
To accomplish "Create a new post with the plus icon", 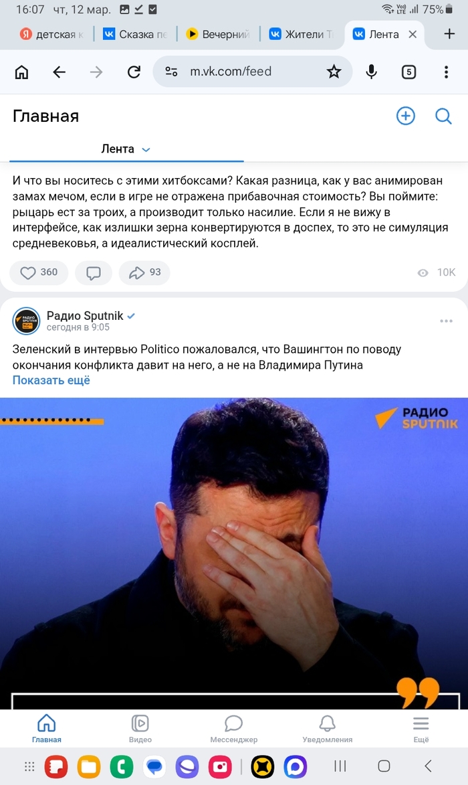I will pyautogui.click(x=406, y=116).
